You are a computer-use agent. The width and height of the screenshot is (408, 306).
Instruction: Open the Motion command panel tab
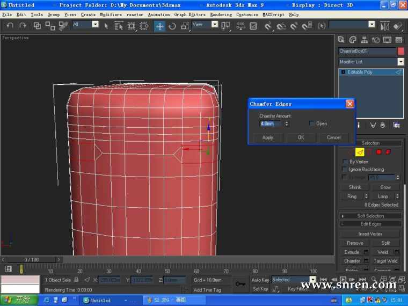[376, 40]
